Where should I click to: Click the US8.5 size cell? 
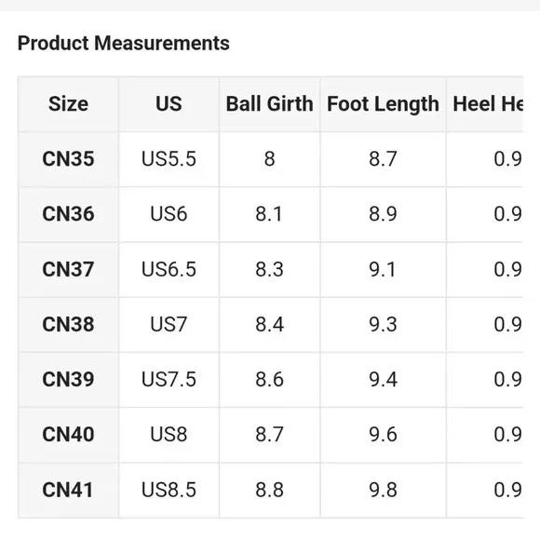click(x=169, y=490)
